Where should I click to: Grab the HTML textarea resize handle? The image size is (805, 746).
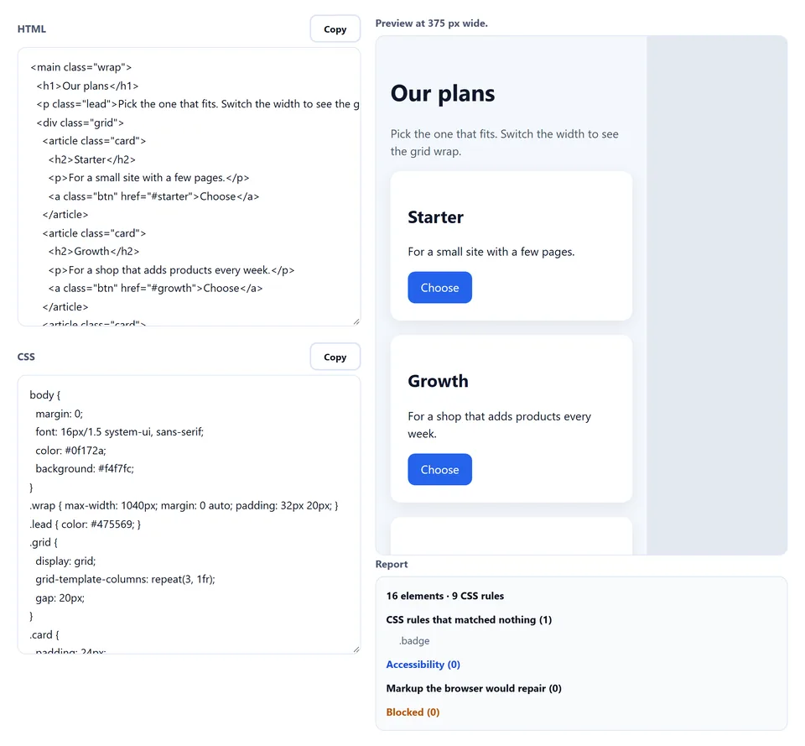click(x=356, y=321)
